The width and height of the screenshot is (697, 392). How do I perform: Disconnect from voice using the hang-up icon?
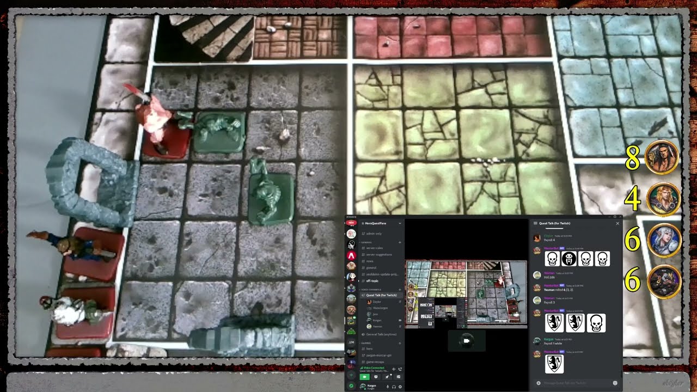pyautogui.click(x=400, y=369)
